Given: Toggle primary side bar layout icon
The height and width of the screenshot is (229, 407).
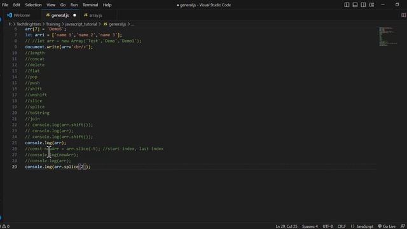Looking at the screenshot, I should pos(347,4).
